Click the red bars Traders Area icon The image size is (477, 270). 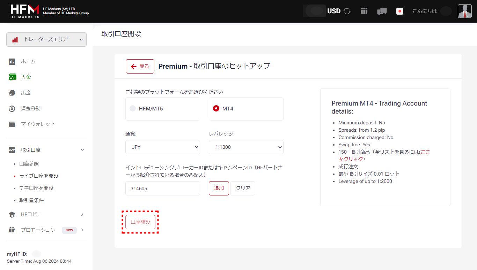point(15,40)
